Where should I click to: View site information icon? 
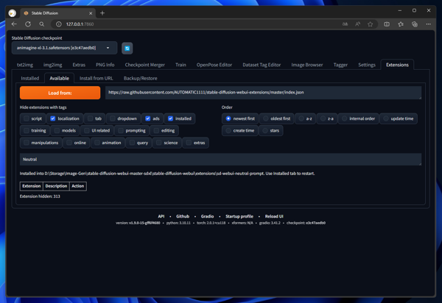coord(59,24)
